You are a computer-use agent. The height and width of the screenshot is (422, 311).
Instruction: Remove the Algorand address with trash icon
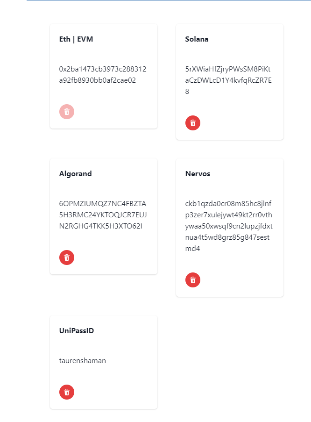[67, 257]
